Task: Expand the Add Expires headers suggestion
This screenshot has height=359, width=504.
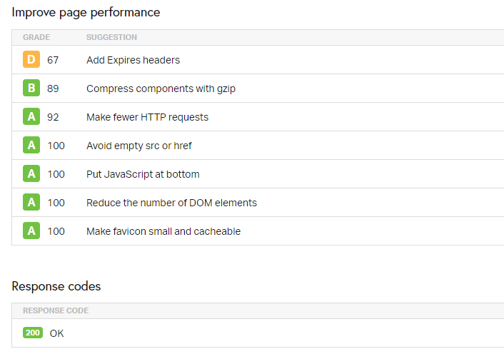Action: pyautogui.click(x=133, y=60)
